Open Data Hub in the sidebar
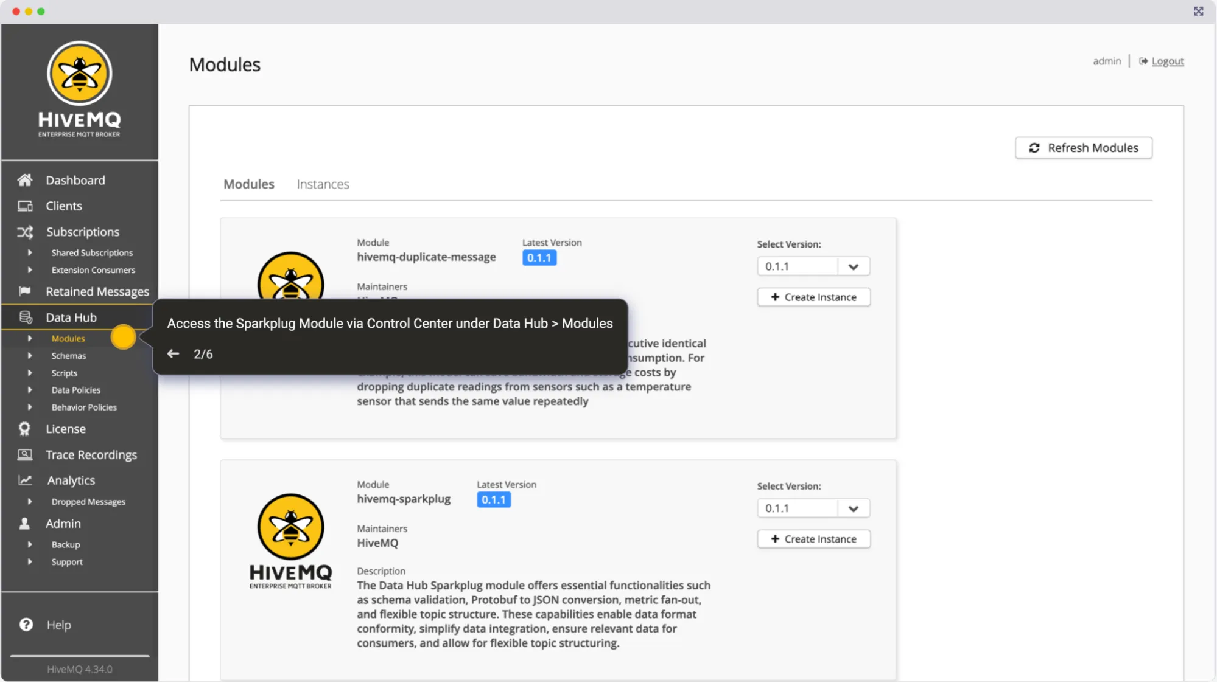Image resolution: width=1217 pixels, height=683 pixels. coord(71,317)
